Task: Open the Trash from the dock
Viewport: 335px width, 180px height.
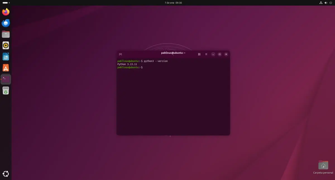Action: click(6, 90)
